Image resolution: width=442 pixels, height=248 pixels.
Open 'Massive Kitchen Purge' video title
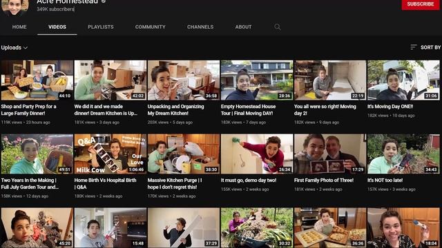[x=175, y=184]
